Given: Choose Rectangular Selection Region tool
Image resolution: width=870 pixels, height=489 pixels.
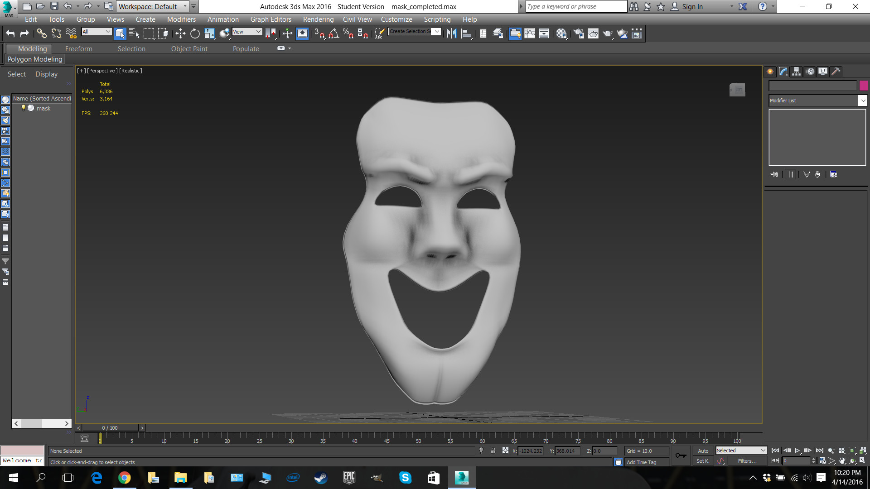Looking at the screenshot, I should 149,34.
